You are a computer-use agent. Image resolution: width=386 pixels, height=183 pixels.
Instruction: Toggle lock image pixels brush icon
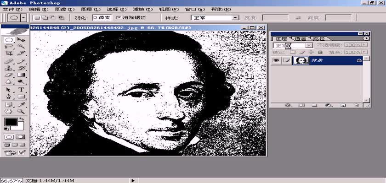pos(302,52)
